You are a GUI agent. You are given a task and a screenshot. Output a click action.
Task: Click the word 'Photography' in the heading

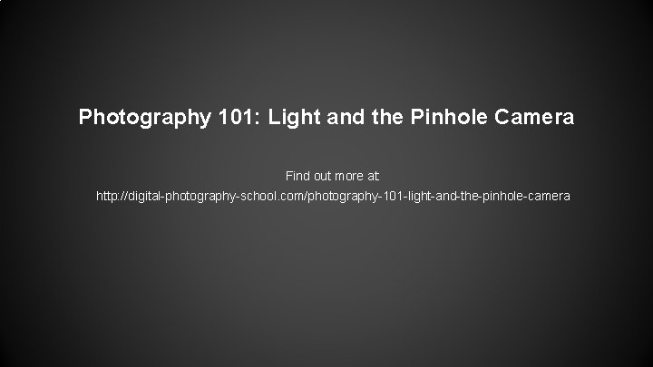pyautogui.click(x=145, y=117)
